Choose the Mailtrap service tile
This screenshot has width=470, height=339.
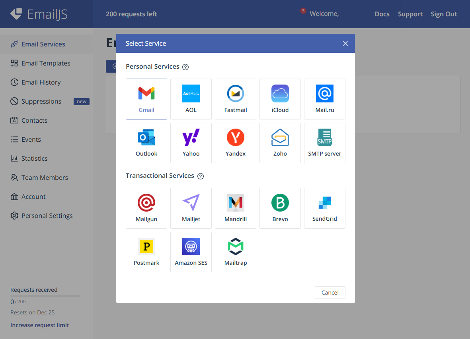point(236,252)
